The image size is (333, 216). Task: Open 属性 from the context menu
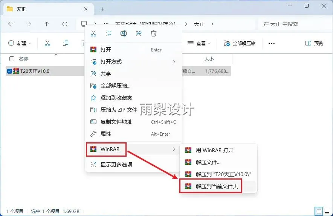pos(133,134)
